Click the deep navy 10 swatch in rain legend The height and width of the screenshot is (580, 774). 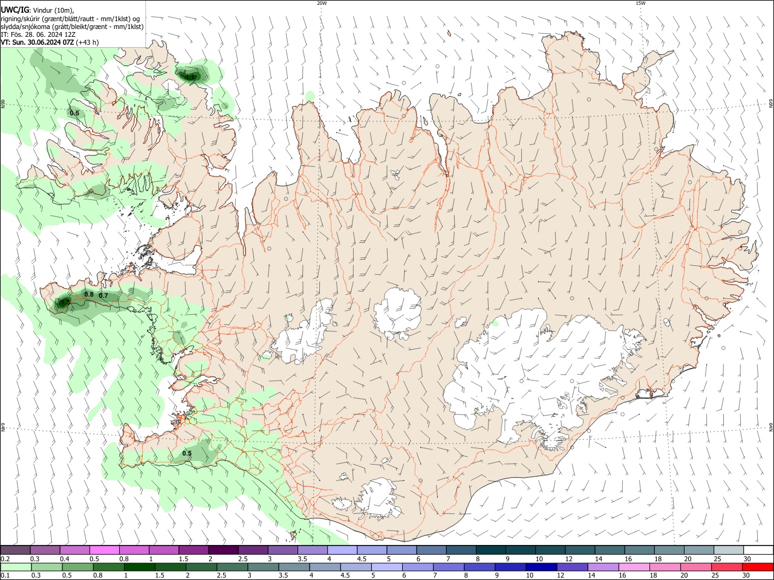(x=541, y=567)
